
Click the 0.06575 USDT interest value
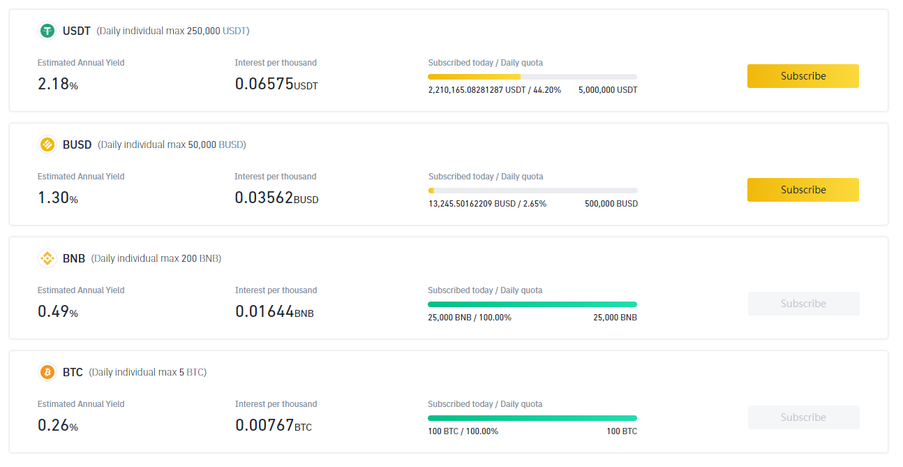(276, 84)
